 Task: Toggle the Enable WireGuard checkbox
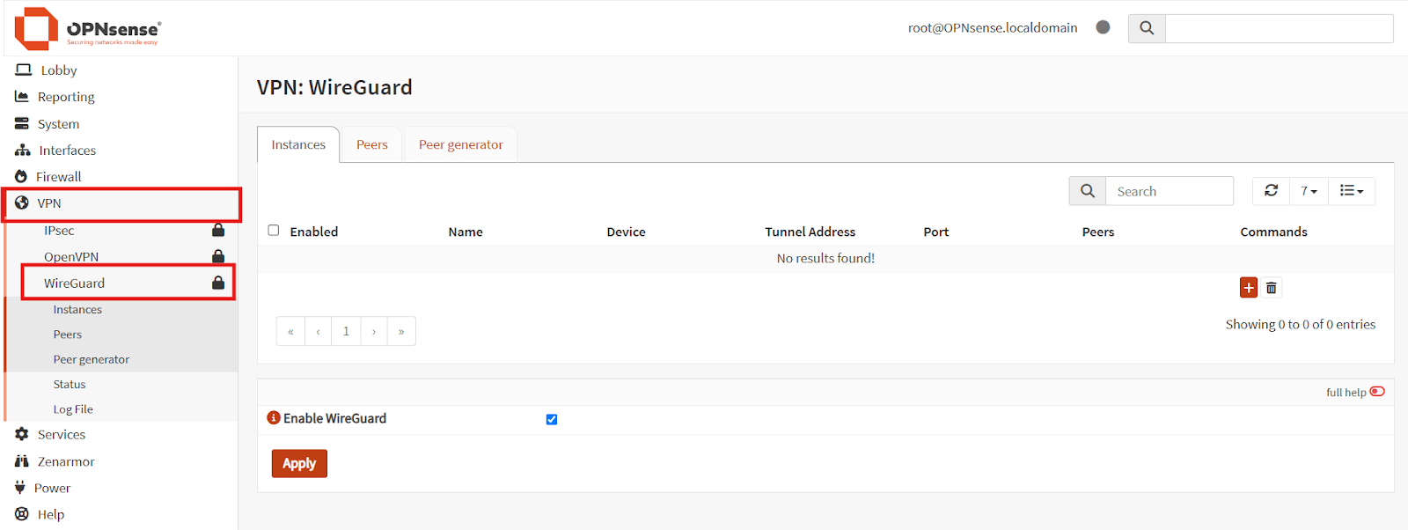(x=552, y=419)
